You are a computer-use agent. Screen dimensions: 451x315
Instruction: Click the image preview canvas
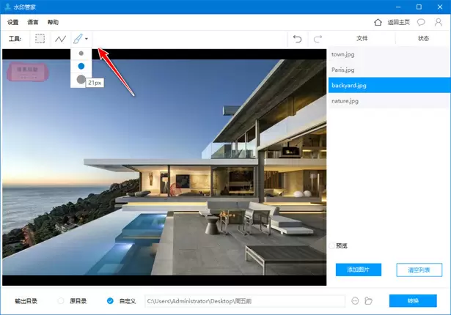tap(164, 167)
